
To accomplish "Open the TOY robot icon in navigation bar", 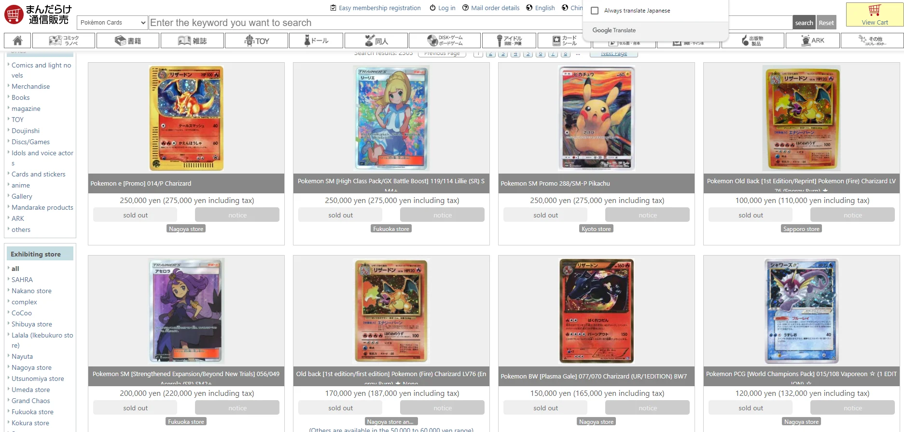I will 257,40.
